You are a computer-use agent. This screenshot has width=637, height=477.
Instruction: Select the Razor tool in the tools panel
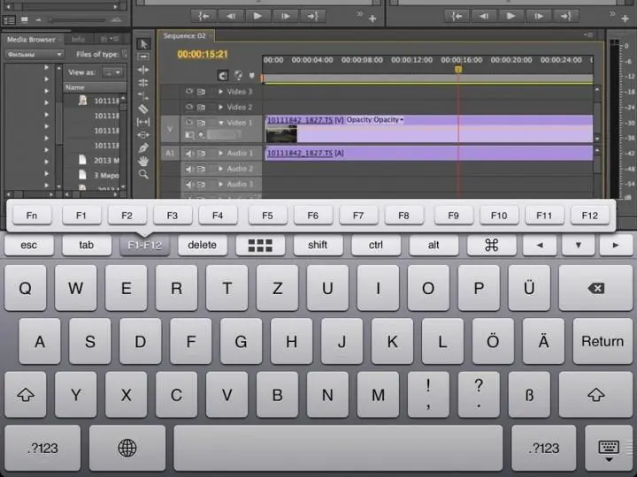pos(144,109)
